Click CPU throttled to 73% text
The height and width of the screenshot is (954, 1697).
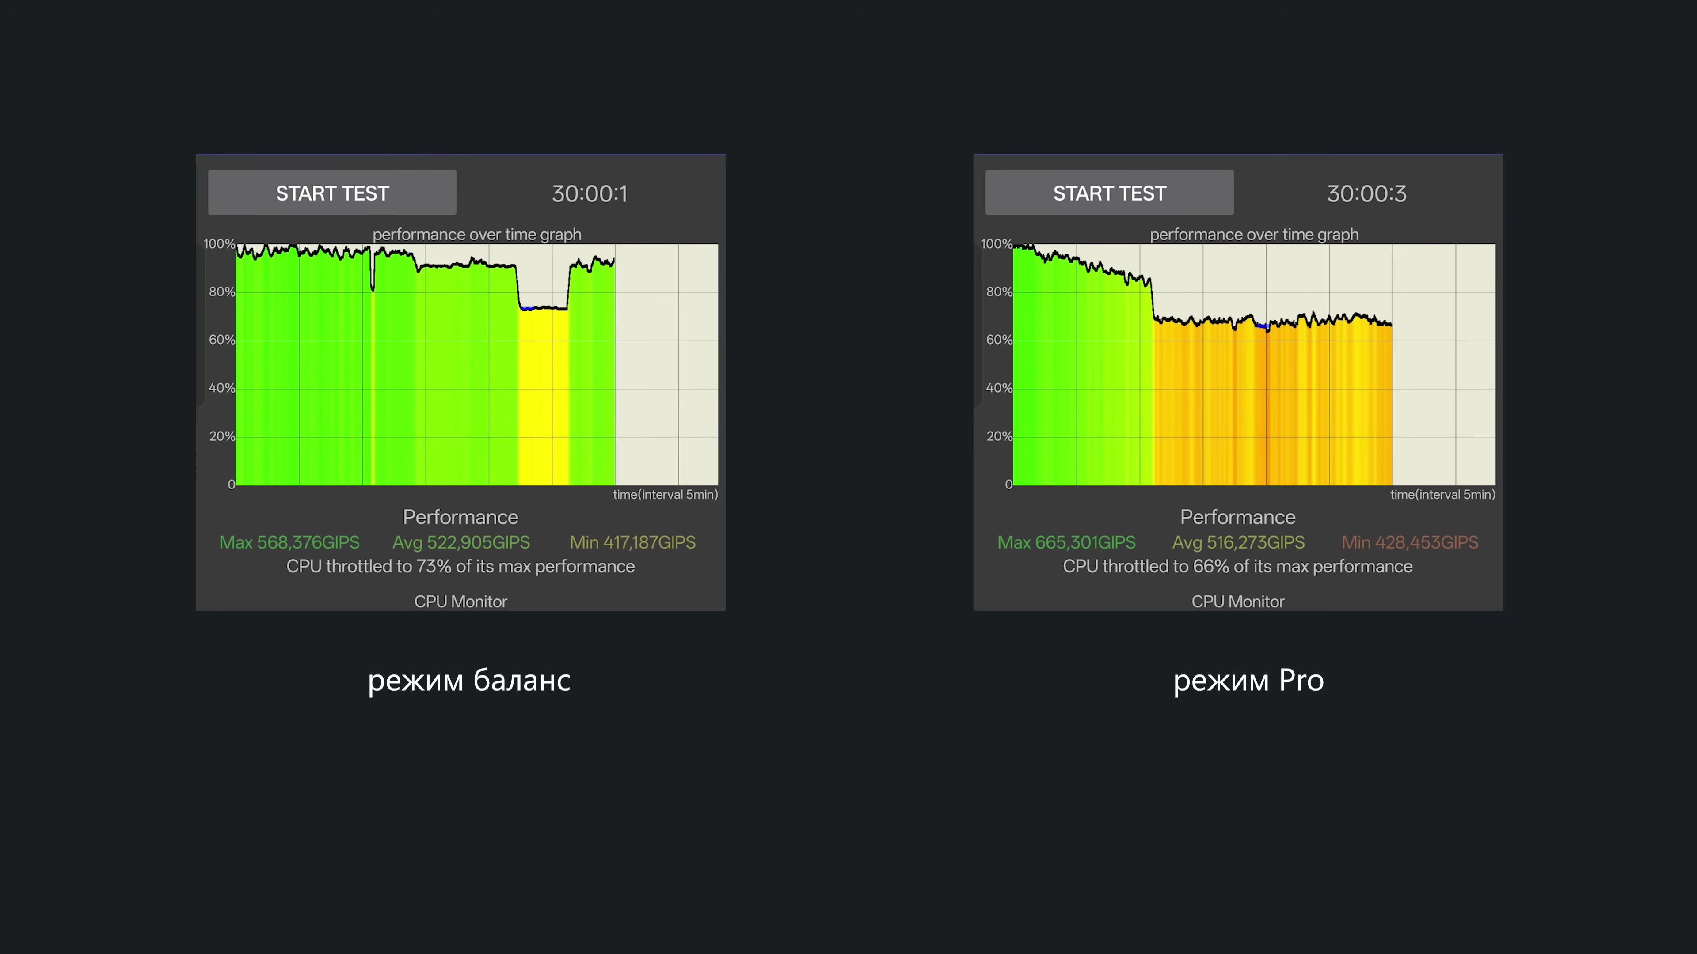(x=460, y=566)
